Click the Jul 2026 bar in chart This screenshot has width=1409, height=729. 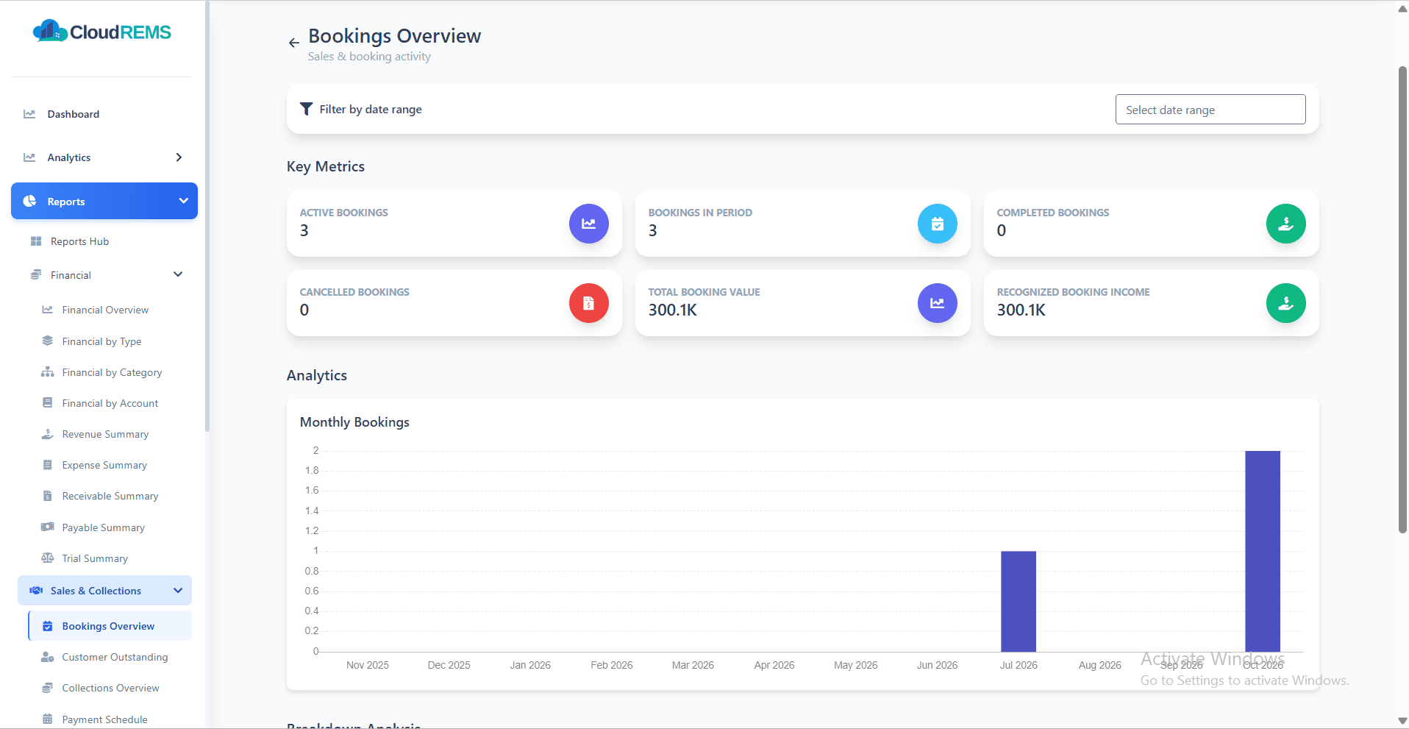1018,601
